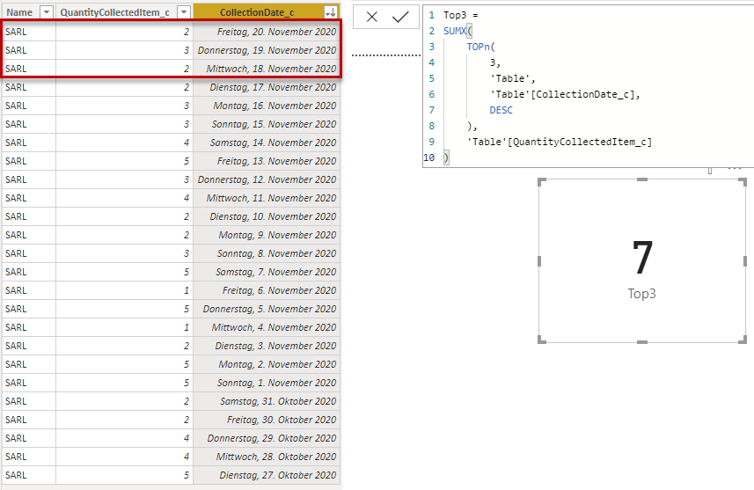Viewport: 754px width, 490px height.
Task: Select the cell Samstag, 31. Oktober 2020
Action: coord(267,401)
